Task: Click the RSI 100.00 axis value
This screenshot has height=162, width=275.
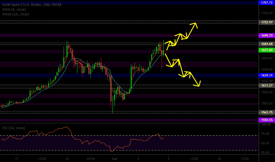Action: [266, 124]
